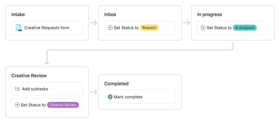Click the downward arrow above Creative Review
Image resolution: width=280 pixels, height=123 pixels.
pos(47,61)
